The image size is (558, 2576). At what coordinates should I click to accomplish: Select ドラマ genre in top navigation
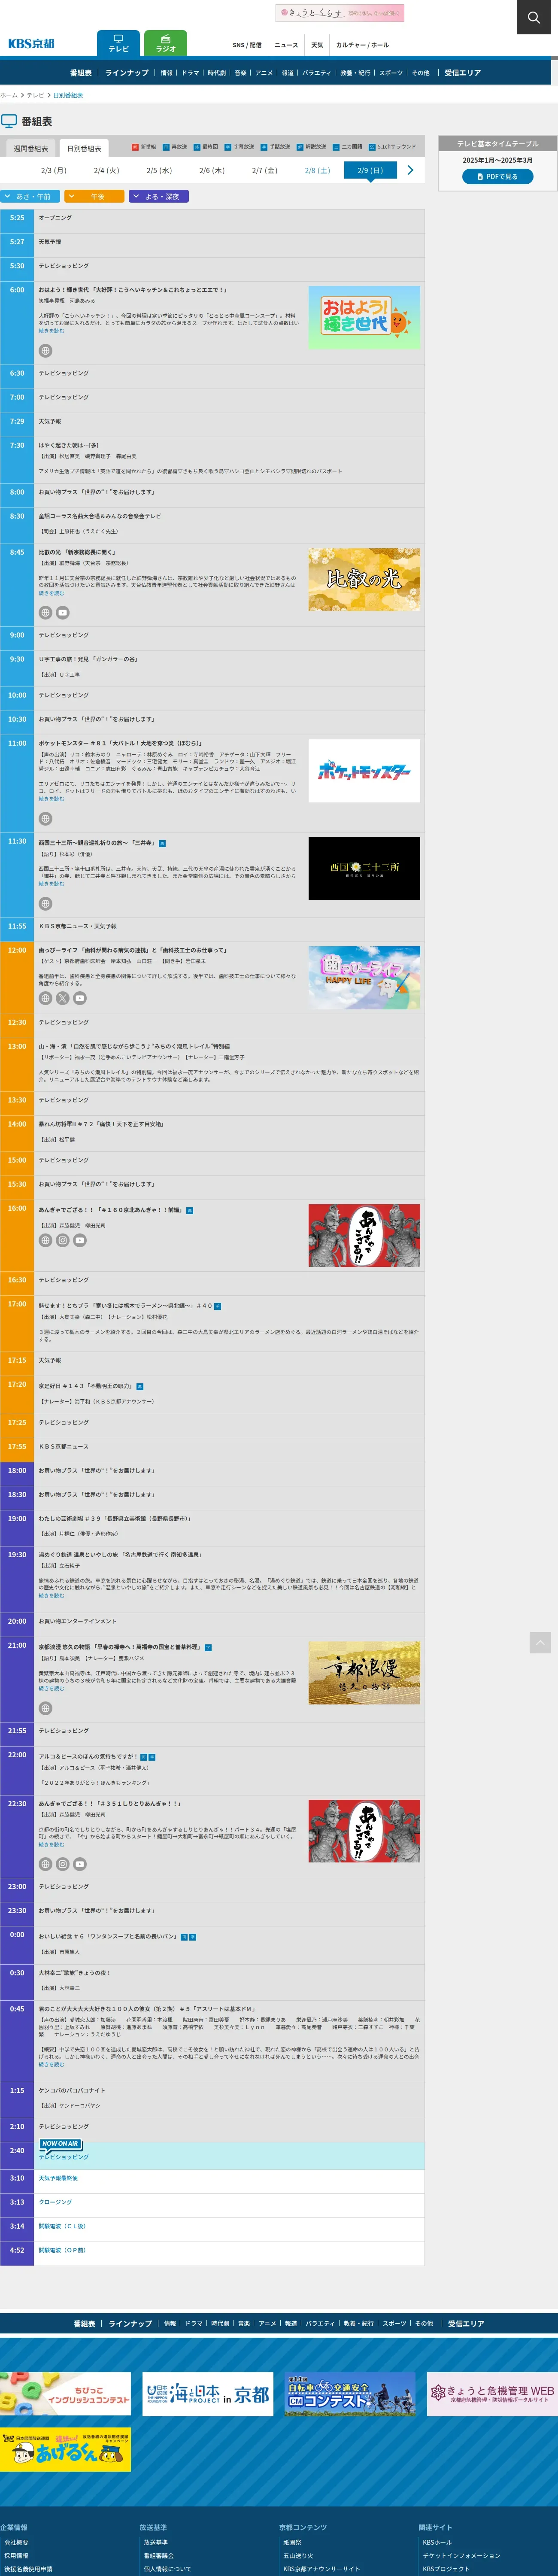[190, 73]
